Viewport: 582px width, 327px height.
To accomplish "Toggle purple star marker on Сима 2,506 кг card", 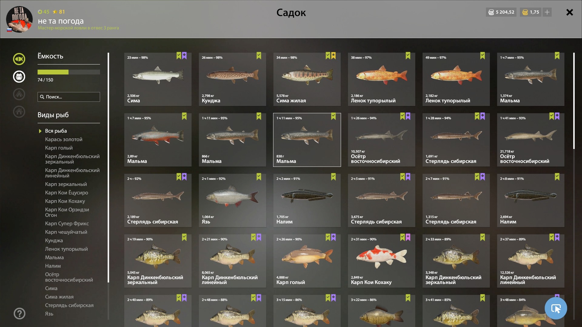I will pyautogui.click(x=184, y=56).
